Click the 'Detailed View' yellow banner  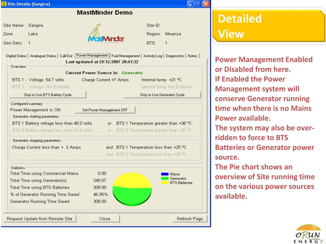[269, 26]
